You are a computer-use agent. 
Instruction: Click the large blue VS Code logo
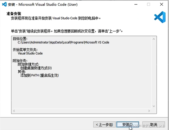point(160,17)
